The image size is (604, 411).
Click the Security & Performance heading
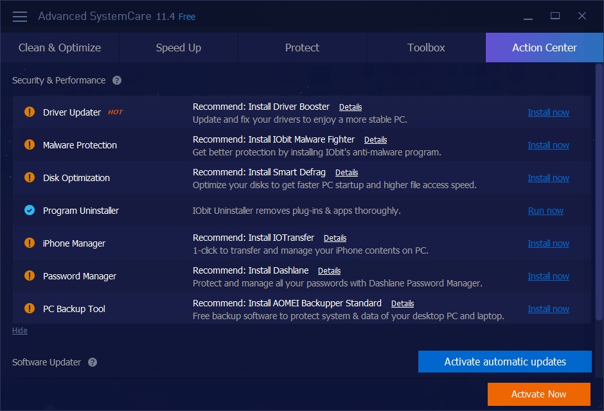59,80
